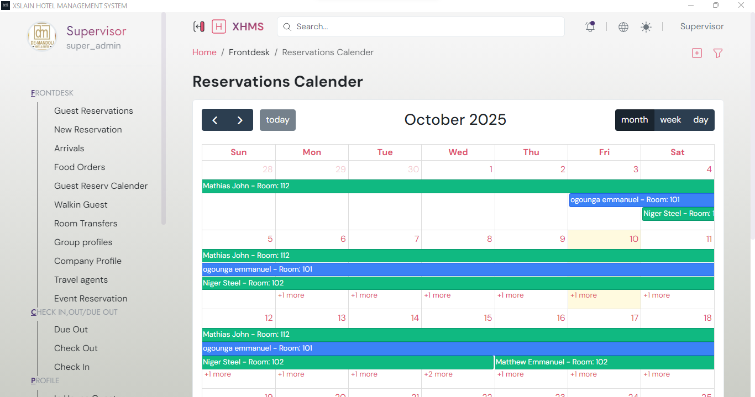Go to next month arrow
755x397 pixels.
tap(240, 120)
